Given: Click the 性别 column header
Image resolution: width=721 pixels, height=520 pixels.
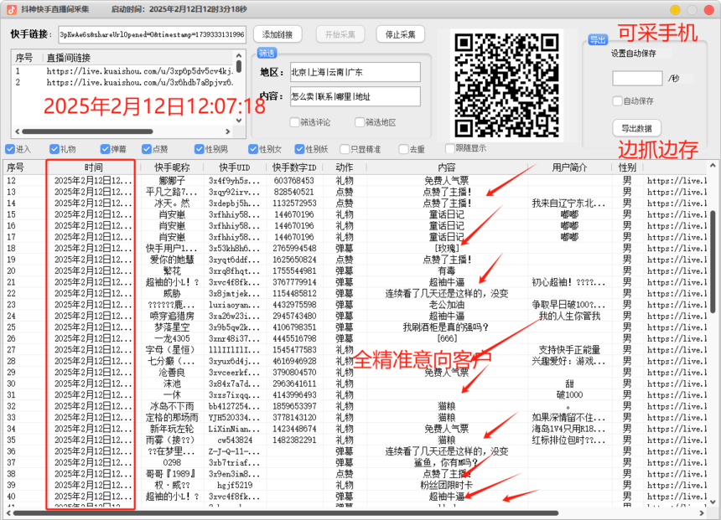Looking at the screenshot, I should pyautogui.click(x=627, y=167).
